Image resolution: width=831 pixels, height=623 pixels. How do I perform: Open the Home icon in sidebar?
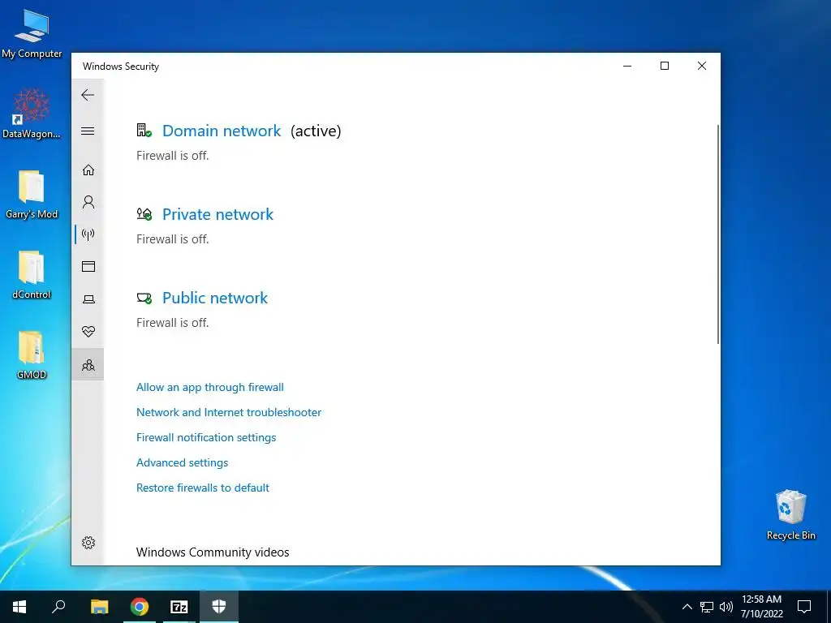[x=88, y=170]
